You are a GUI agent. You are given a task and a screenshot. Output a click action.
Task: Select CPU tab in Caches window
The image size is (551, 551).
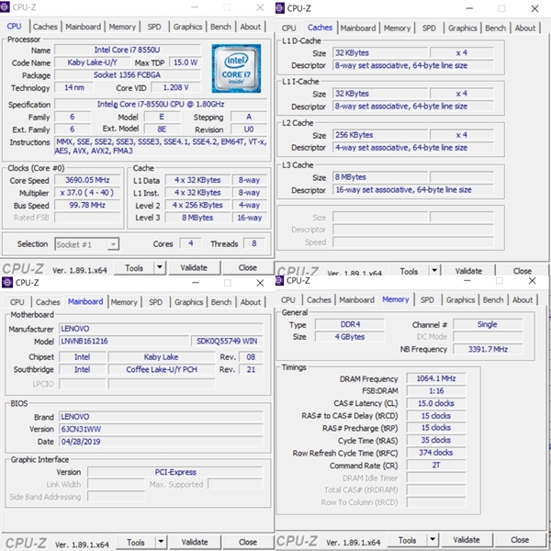(x=289, y=28)
